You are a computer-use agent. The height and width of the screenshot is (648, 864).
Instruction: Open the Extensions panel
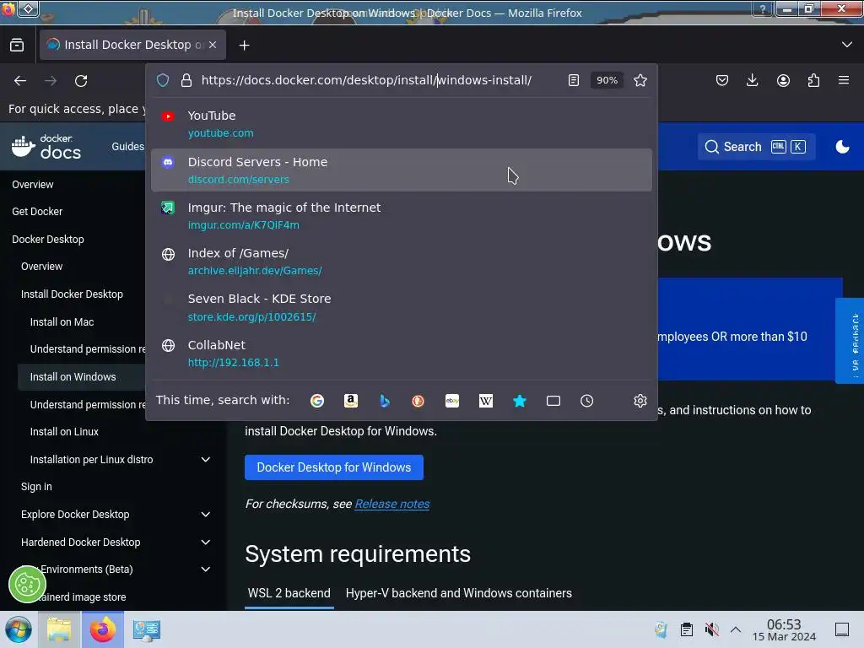pyautogui.click(x=813, y=80)
